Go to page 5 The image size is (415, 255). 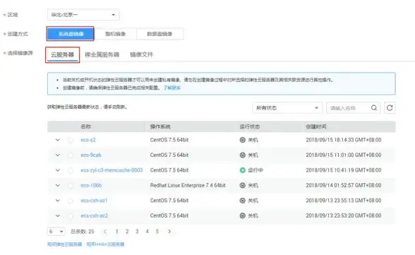[x=157, y=232]
